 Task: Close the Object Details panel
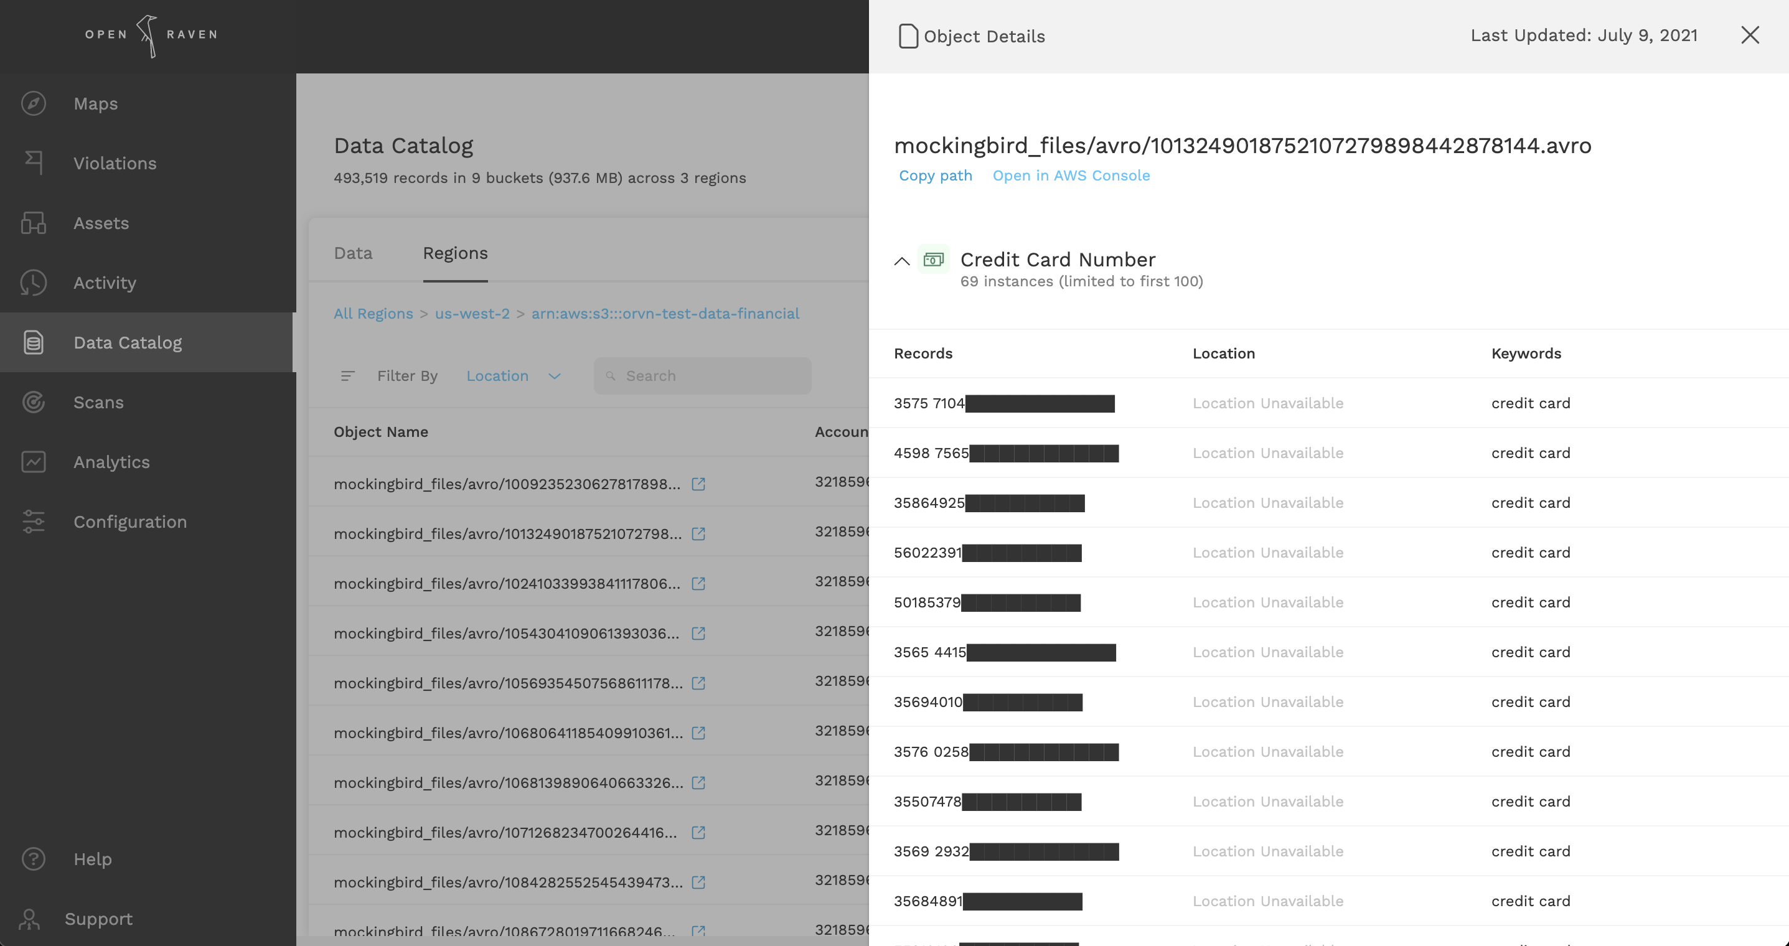[x=1749, y=35]
